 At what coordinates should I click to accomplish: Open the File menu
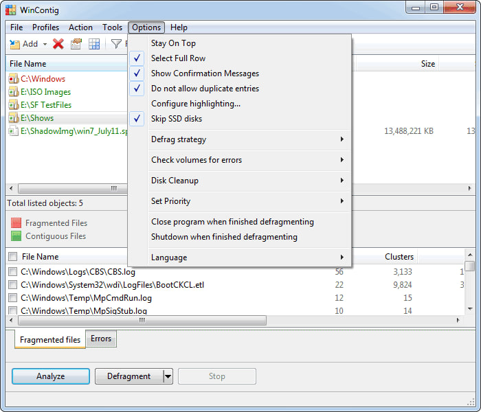pyautogui.click(x=16, y=27)
